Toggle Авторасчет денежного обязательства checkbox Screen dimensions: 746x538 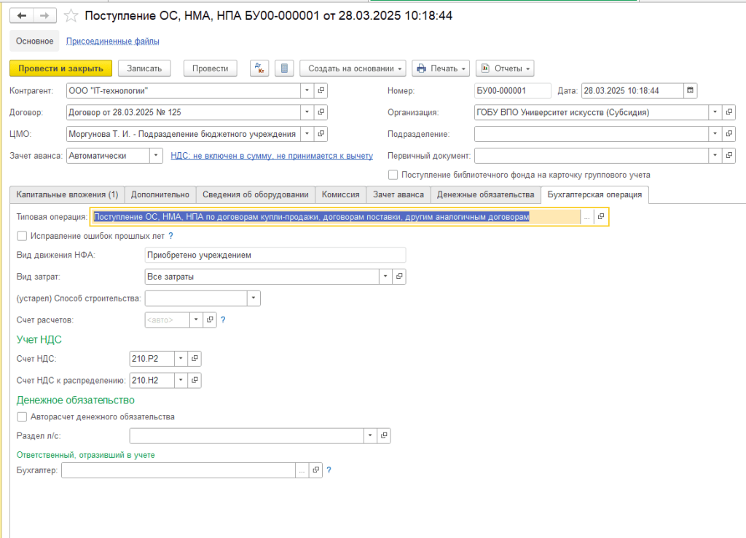coord(22,417)
